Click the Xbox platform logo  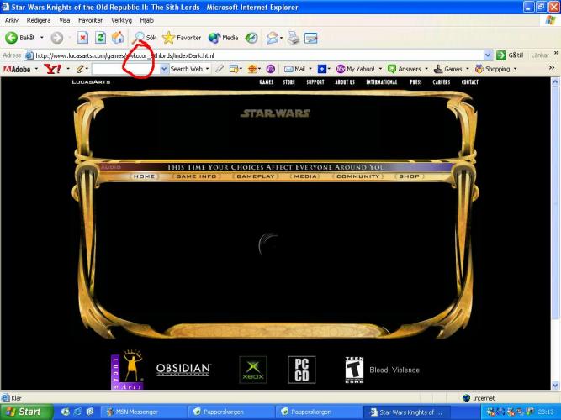252,370
